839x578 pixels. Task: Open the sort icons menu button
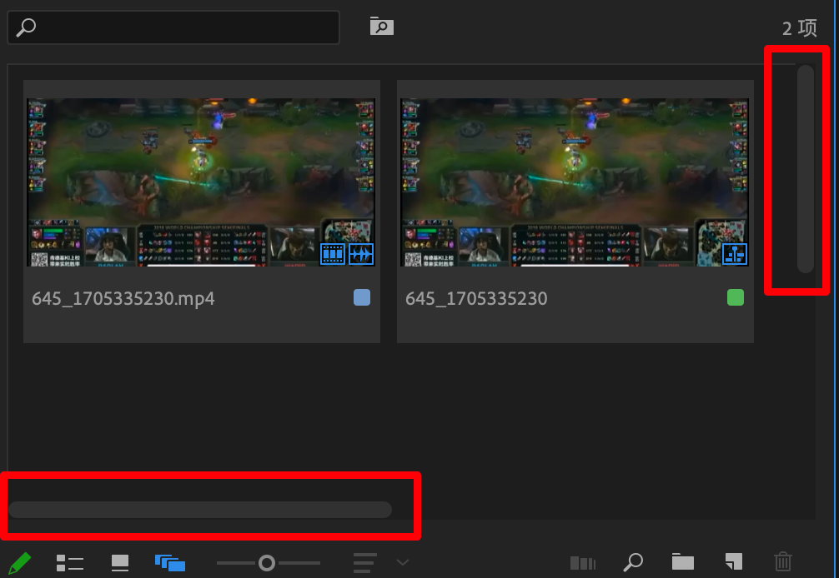(364, 562)
